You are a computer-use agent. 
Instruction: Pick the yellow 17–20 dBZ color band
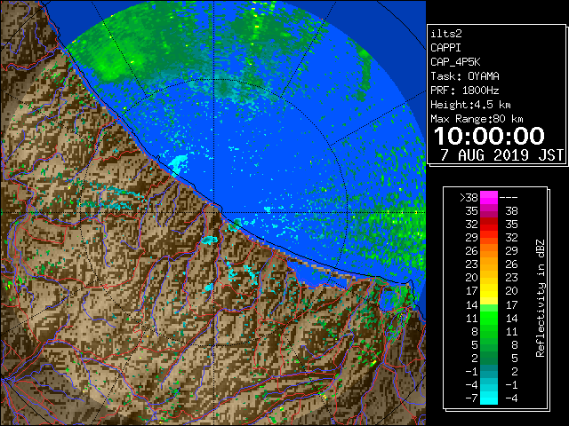(489, 291)
